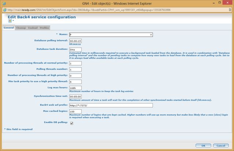234x151 pixels.
Task: Click the 'this field is required' note
Action: [x=18, y=129]
